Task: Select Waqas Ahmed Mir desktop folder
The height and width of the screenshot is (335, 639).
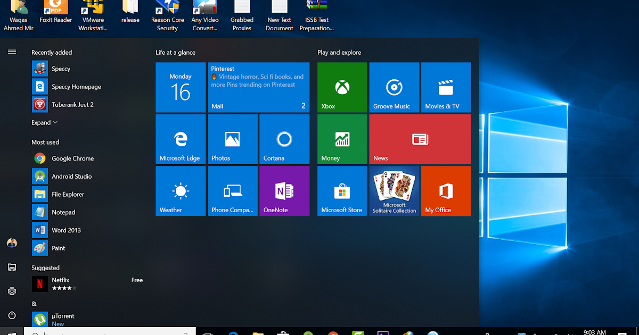Action: point(19,16)
